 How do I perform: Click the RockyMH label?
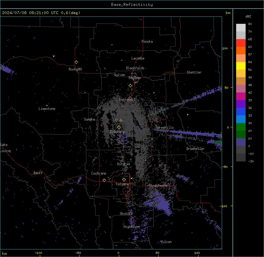coord(75,69)
